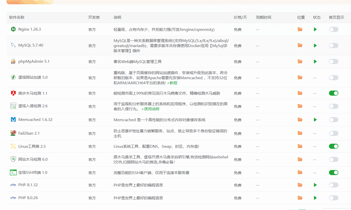The height and width of the screenshot is (210, 351).
Task: Click the Nginx logo icon
Action: (13, 29)
